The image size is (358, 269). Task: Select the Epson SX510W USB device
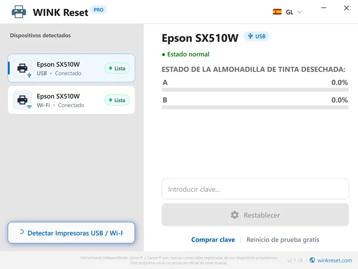tap(71, 68)
